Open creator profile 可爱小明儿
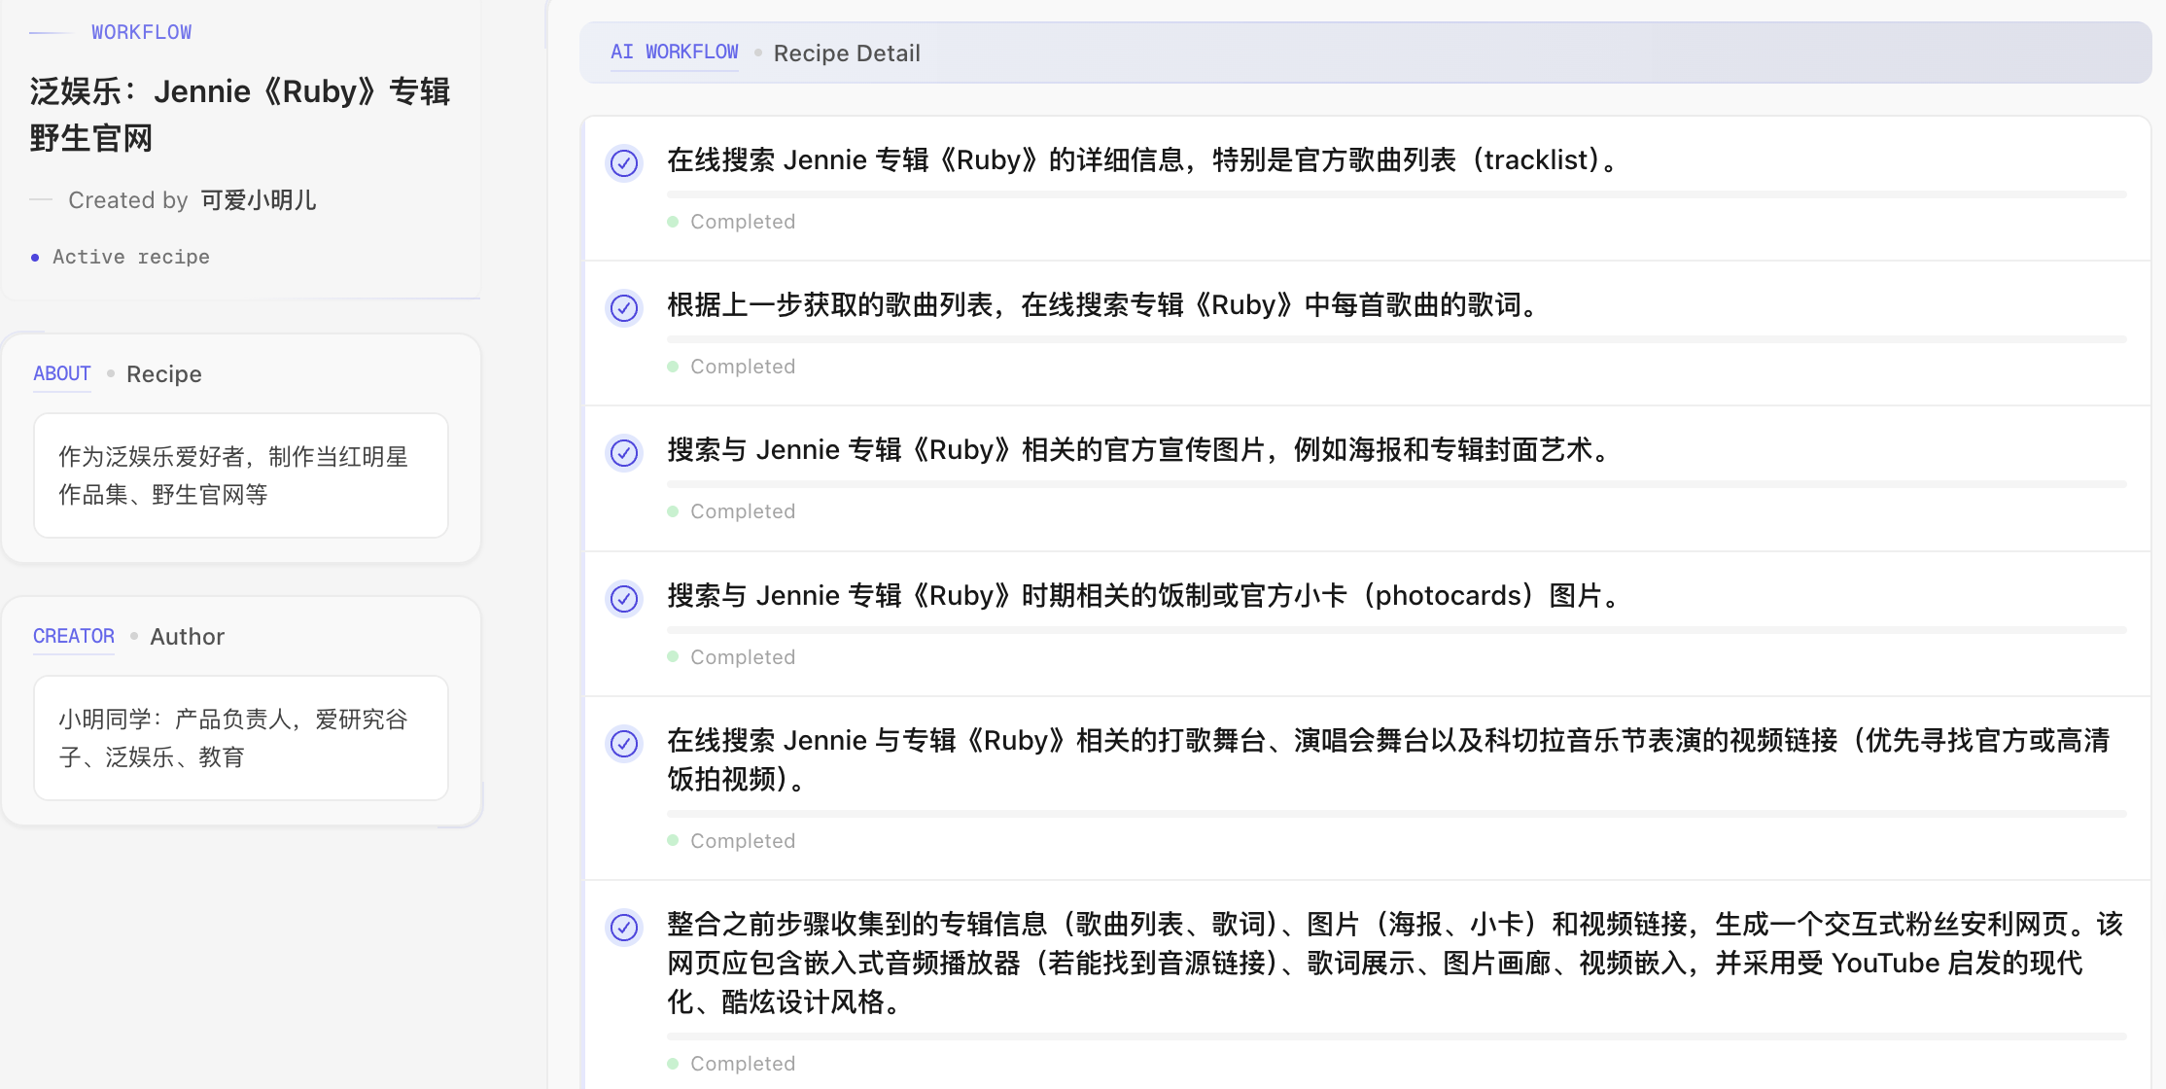2166x1089 pixels. click(x=259, y=200)
